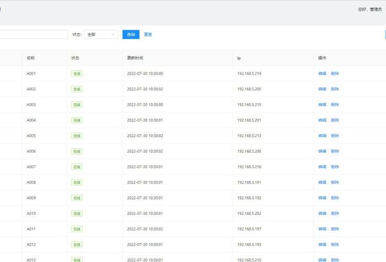Edit device A010
The height and width of the screenshot is (262, 386).
coord(322,213)
